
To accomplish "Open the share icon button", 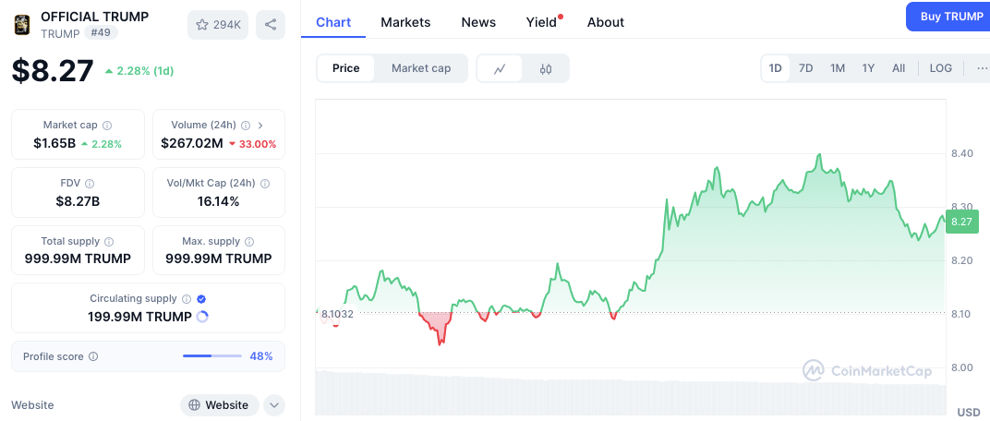I will (271, 25).
